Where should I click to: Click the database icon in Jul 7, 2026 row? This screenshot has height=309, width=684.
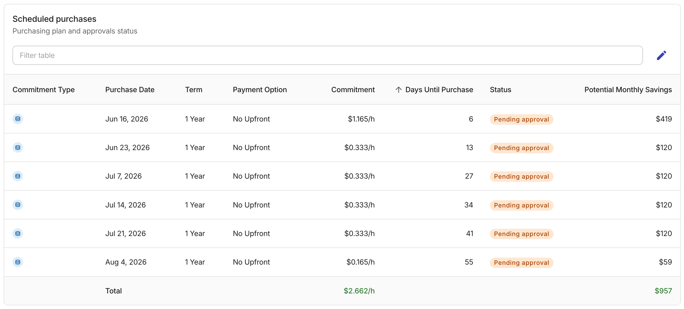17,176
